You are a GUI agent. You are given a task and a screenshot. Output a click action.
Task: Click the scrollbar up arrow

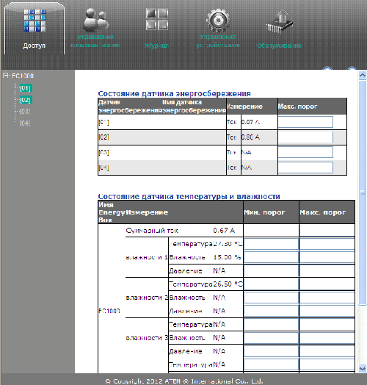(x=363, y=75)
